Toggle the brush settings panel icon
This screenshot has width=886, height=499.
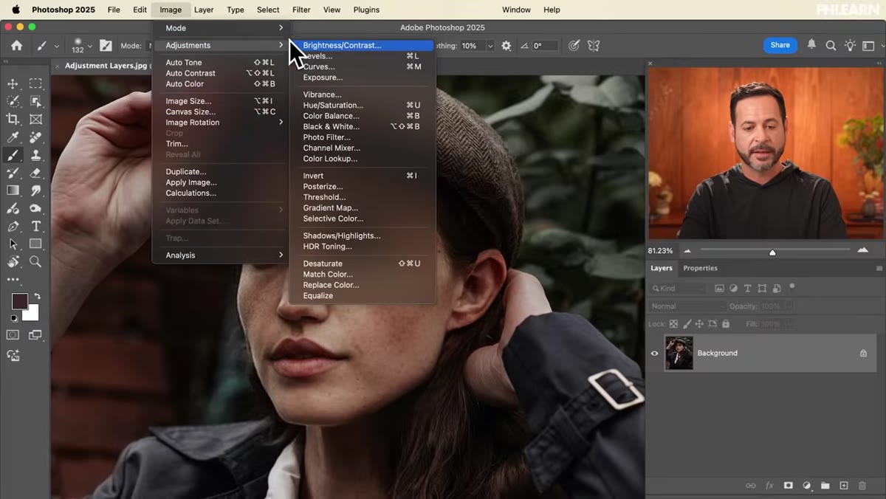pos(106,46)
